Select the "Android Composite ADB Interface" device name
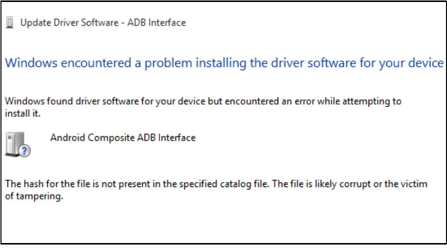Image resolution: width=447 pixels, height=248 pixels. point(123,138)
